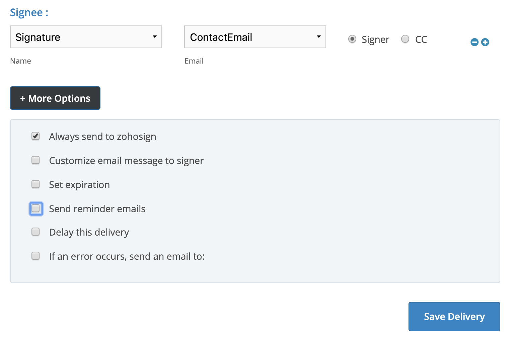The height and width of the screenshot is (340, 517).
Task: Click the blue plus icon to add signee
Action: pyautogui.click(x=485, y=42)
